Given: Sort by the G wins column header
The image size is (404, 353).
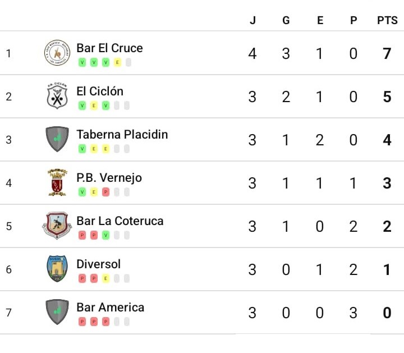Looking at the screenshot, I should (286, 20).
